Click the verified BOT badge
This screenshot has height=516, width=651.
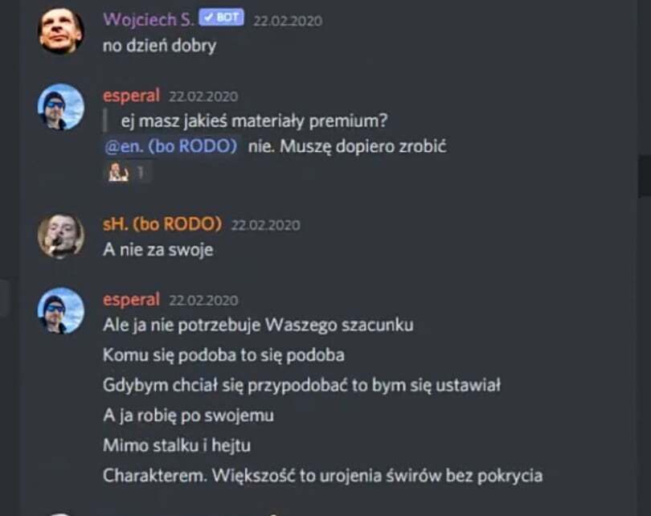[221, 18]
